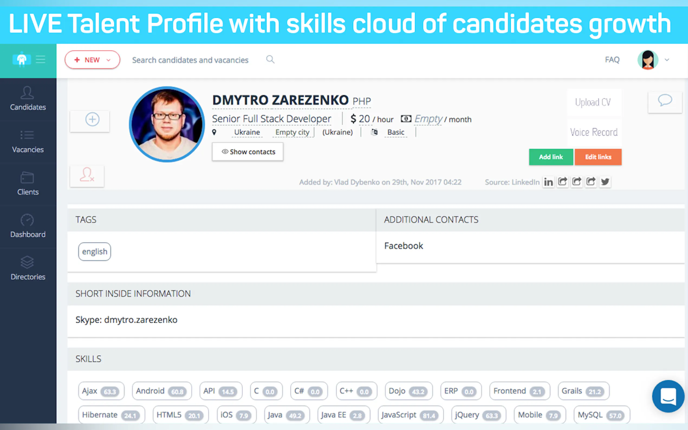
Task: Click the Twitter share icon
Action: (605, 182)
